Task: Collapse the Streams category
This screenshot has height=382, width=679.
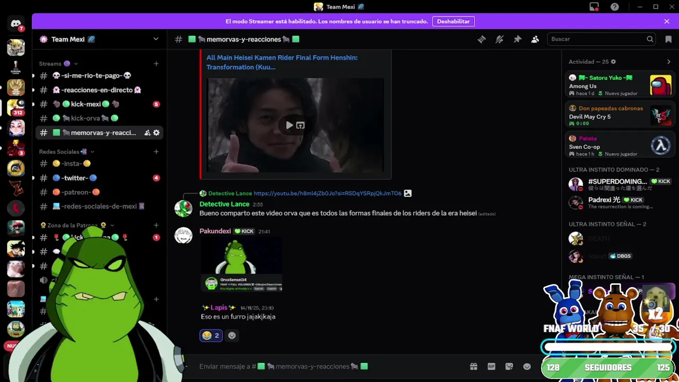Action: (x=58, y=64)
